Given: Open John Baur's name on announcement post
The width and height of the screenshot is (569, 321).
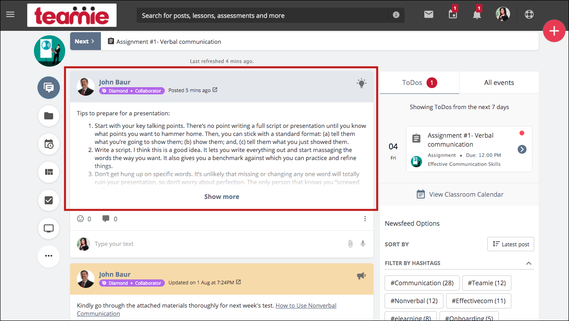Looking at the screenshot, I should pos(115,275).
